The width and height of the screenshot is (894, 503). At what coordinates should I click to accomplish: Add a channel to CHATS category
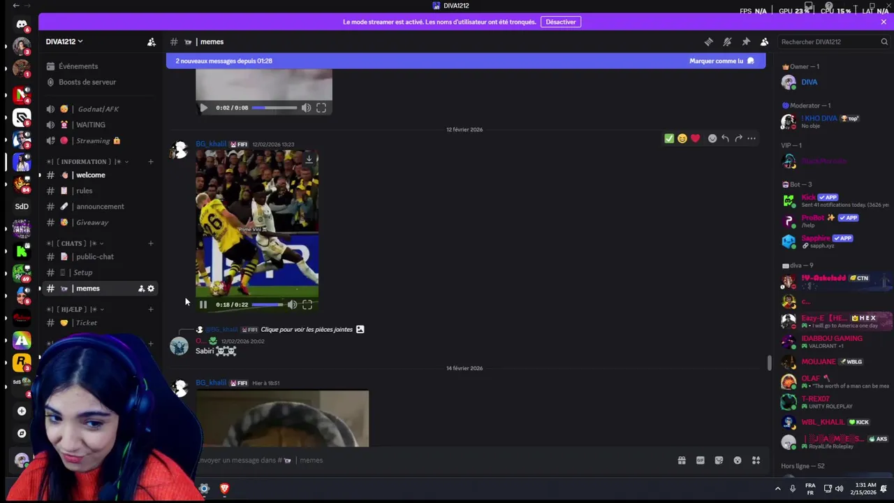coord(151,243)
